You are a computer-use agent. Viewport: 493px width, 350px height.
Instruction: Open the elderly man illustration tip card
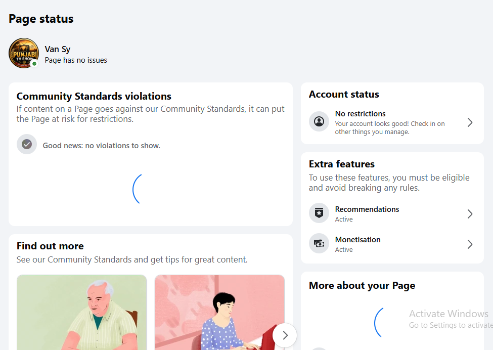pyautogui.click(x=82, y=312)
